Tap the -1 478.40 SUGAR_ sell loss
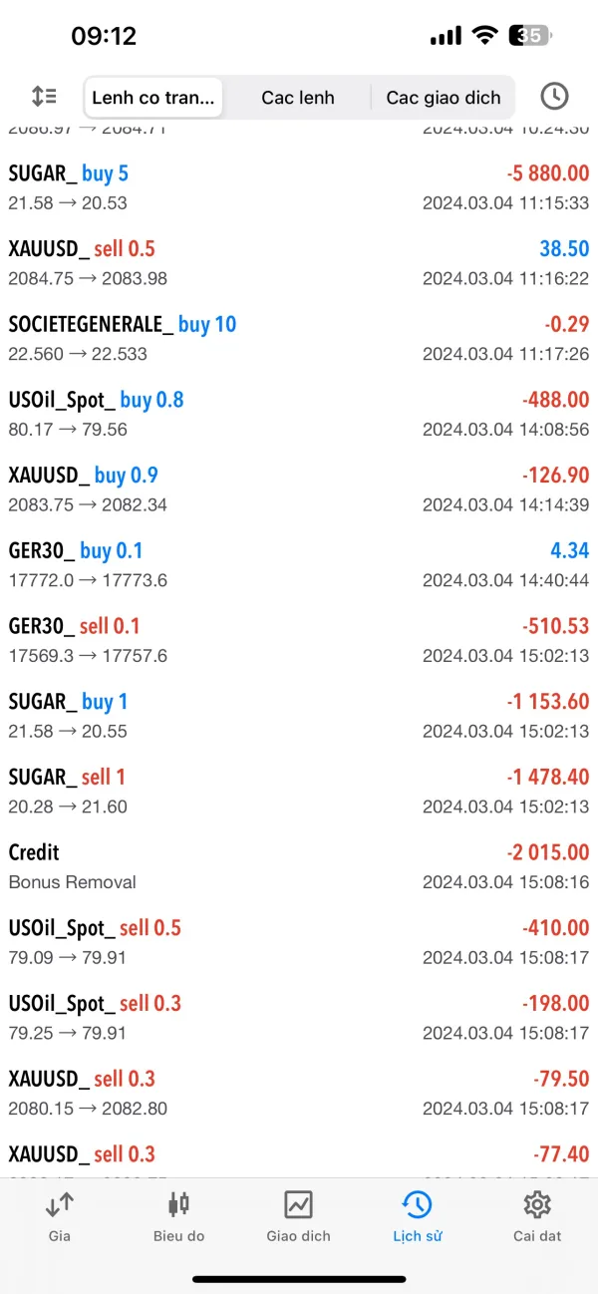Viewport: 598px width, 1294px height. point(547,778)
